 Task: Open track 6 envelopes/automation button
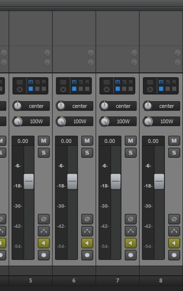coord(87,231)
